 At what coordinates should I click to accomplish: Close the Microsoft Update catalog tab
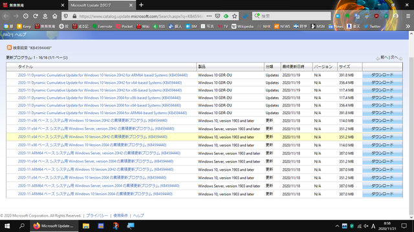tap(131, 5)
